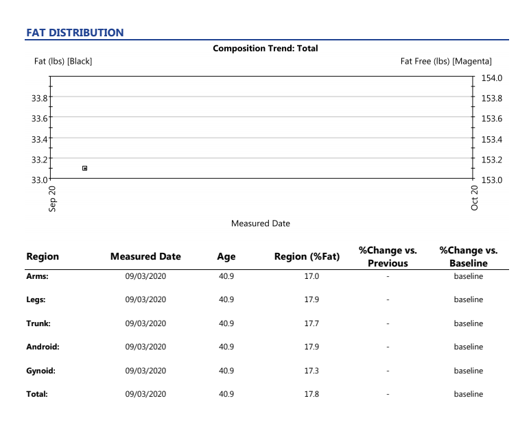
Task: Click the 33.6 left axis value
Action: [40, 119]
